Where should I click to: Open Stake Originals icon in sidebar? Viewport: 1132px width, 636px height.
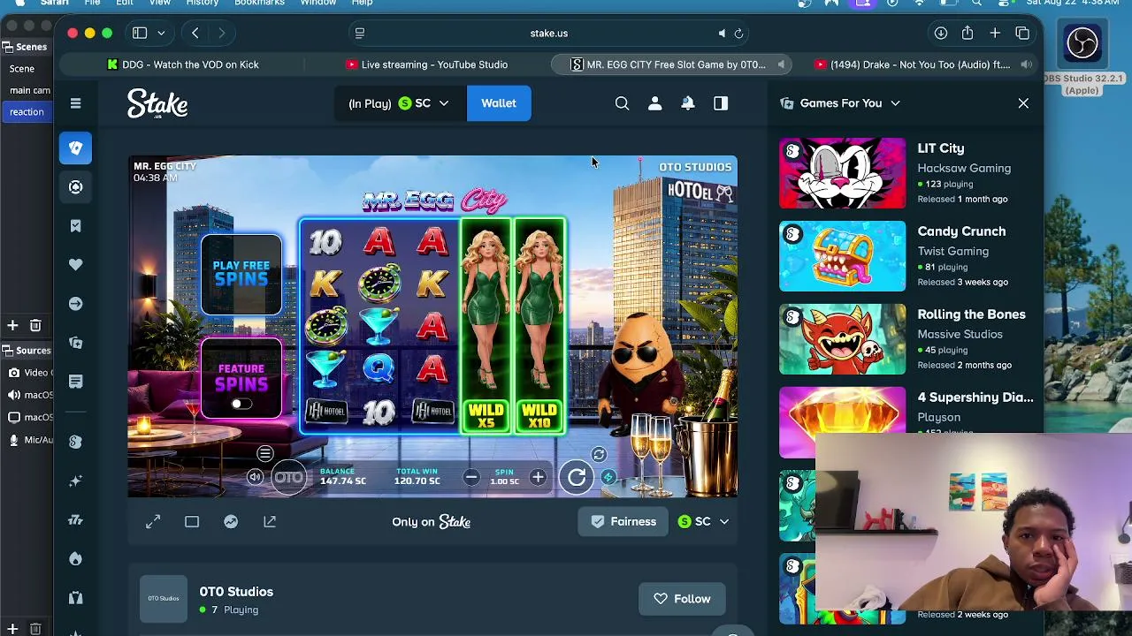tap(75, 442)
